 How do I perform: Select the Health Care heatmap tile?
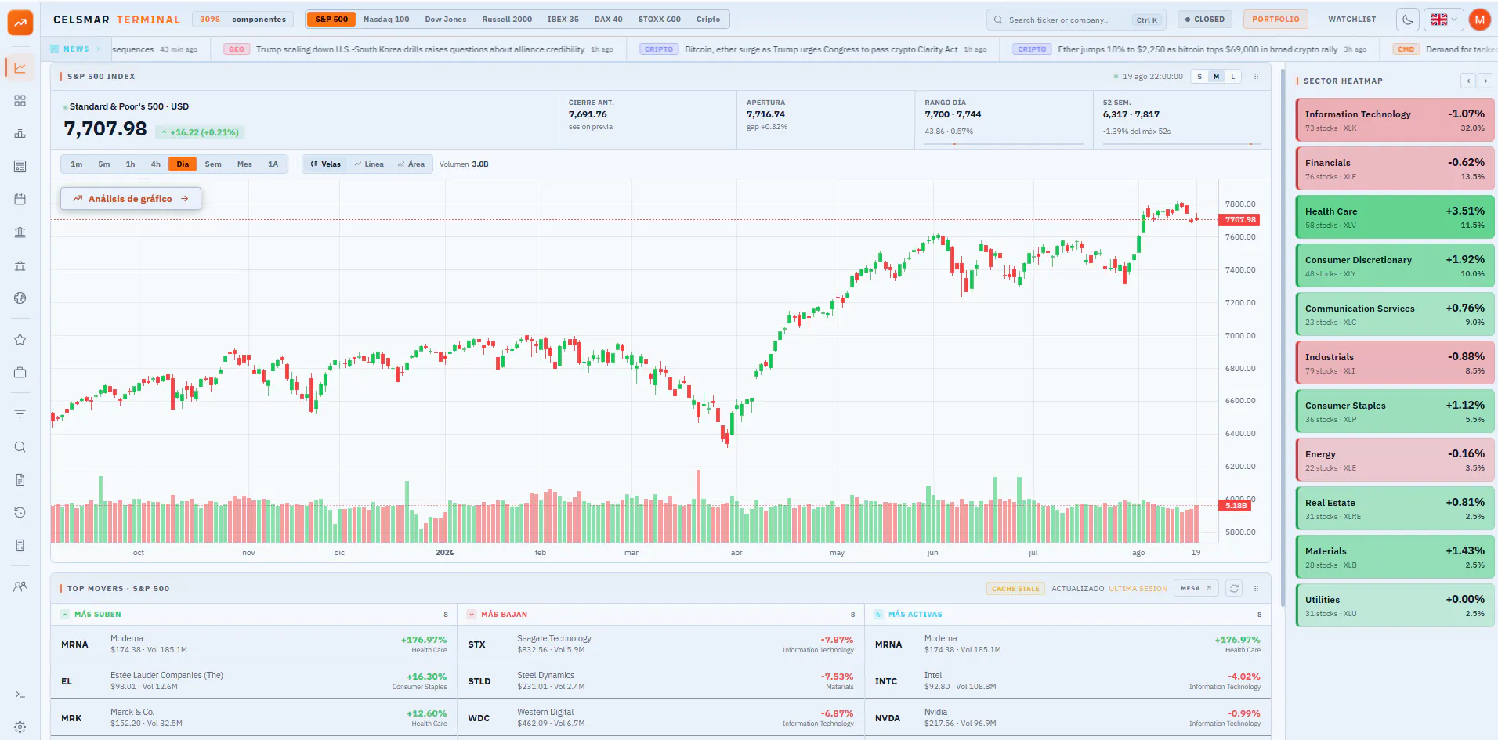1395,217
